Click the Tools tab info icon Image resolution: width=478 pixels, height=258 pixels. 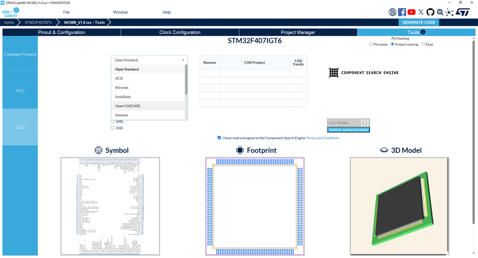point(423,32)
